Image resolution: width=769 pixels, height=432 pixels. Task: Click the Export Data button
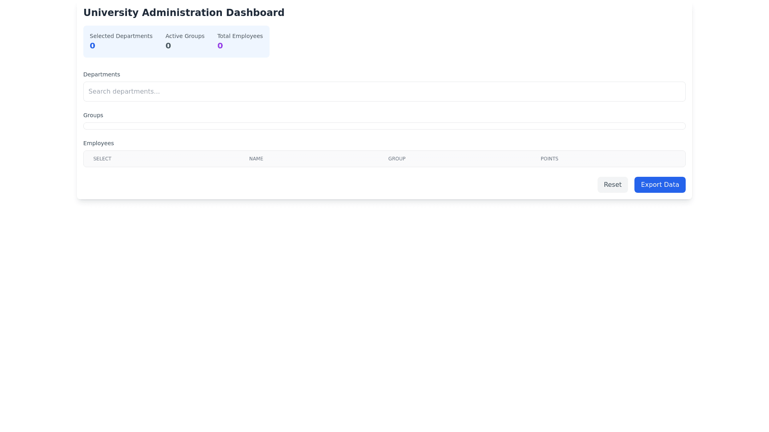pos(660,185)
